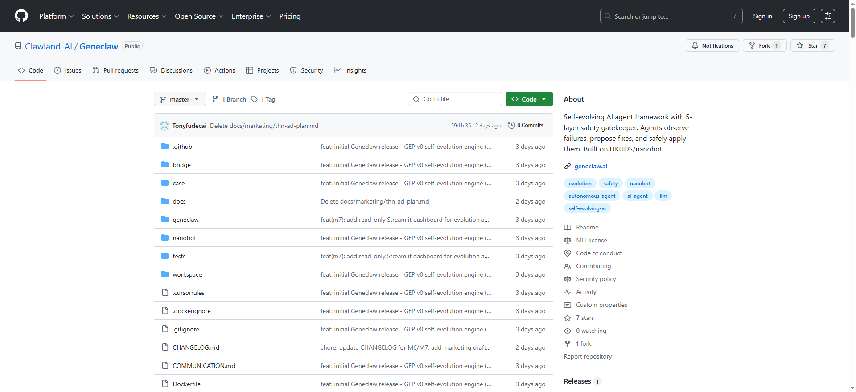Image resolution: width=856 pixels, height=392 pixels.
Task: Click the nanobot topic tag
Action: click(x=640, y=183)
